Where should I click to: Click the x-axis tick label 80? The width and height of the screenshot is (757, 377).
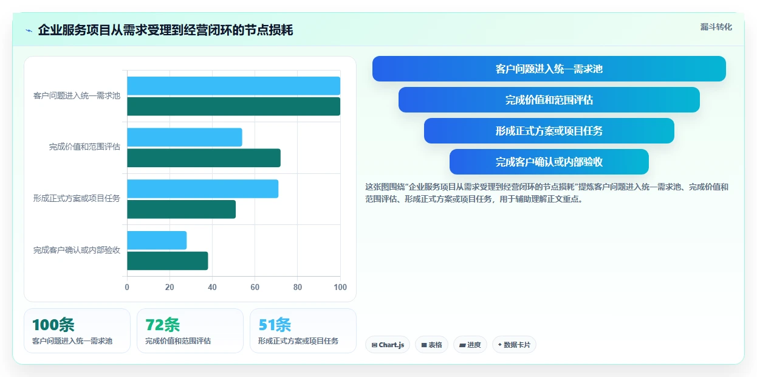click(298, 287)
